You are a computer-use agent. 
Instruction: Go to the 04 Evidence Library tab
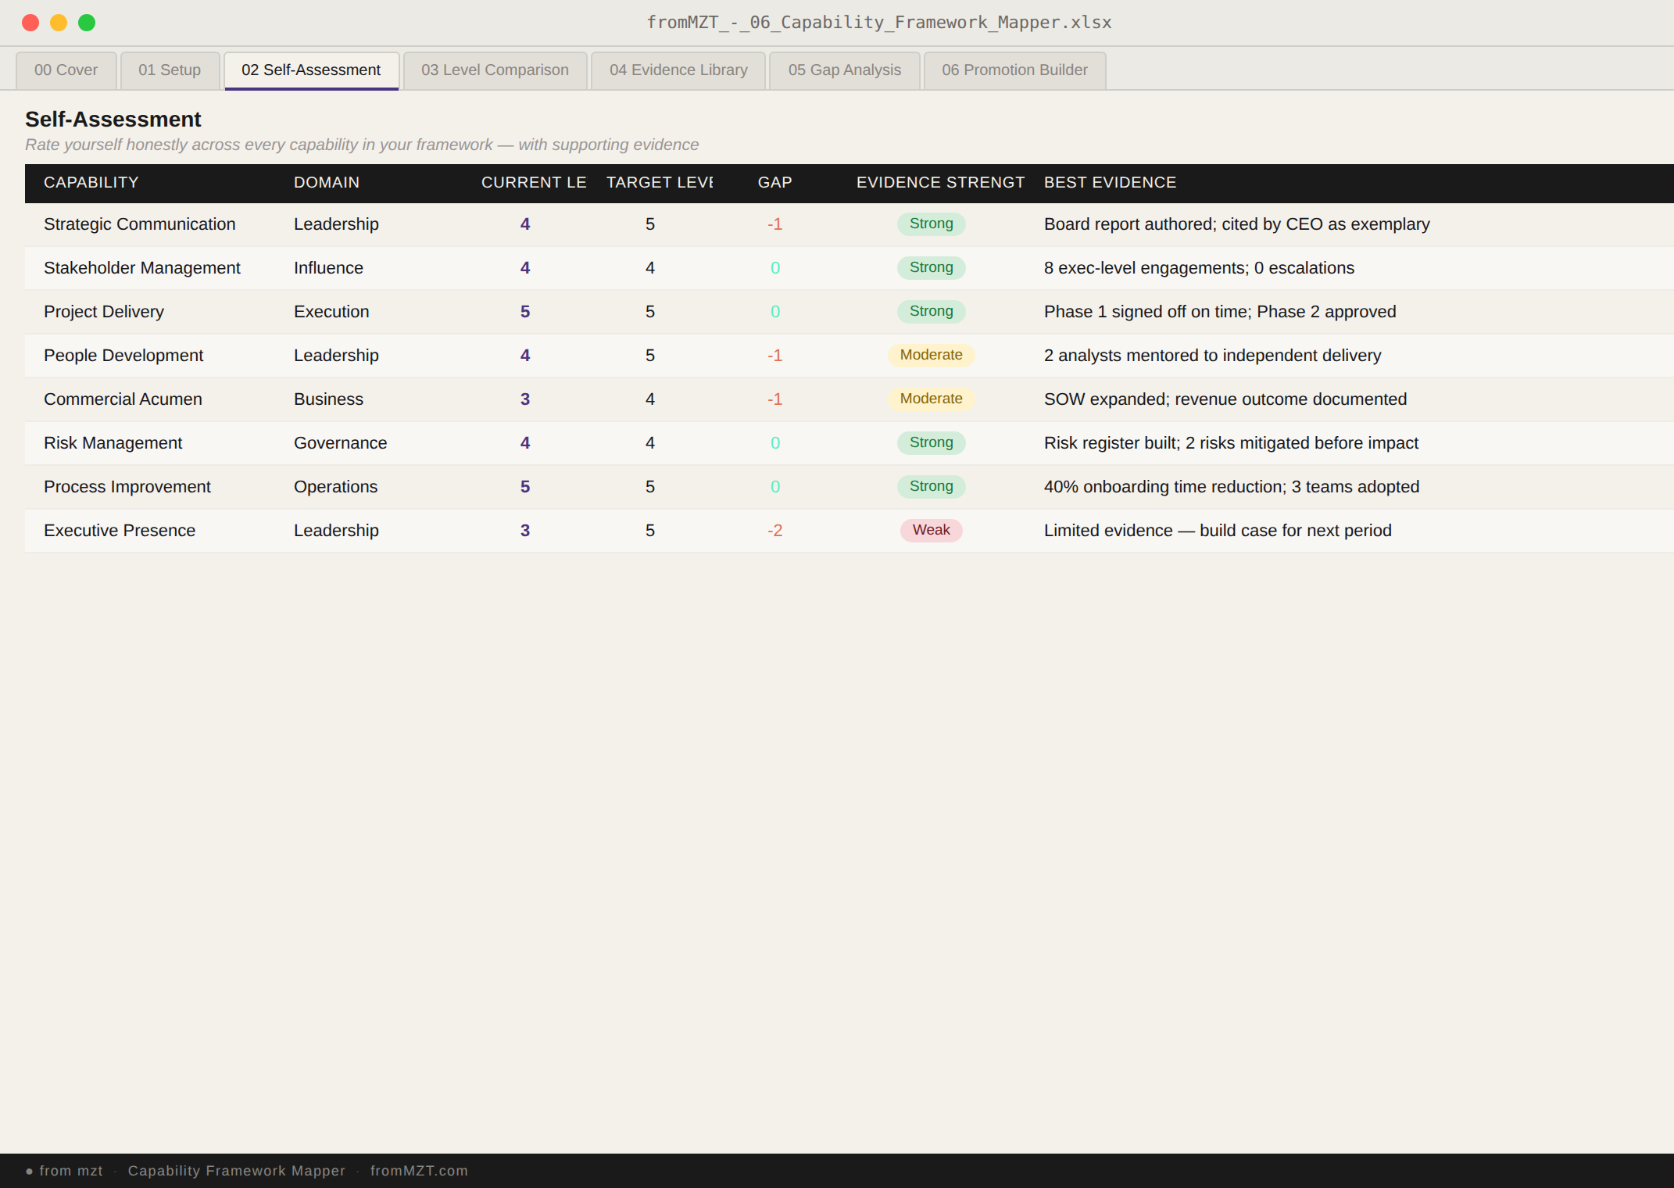click(678, 70)
